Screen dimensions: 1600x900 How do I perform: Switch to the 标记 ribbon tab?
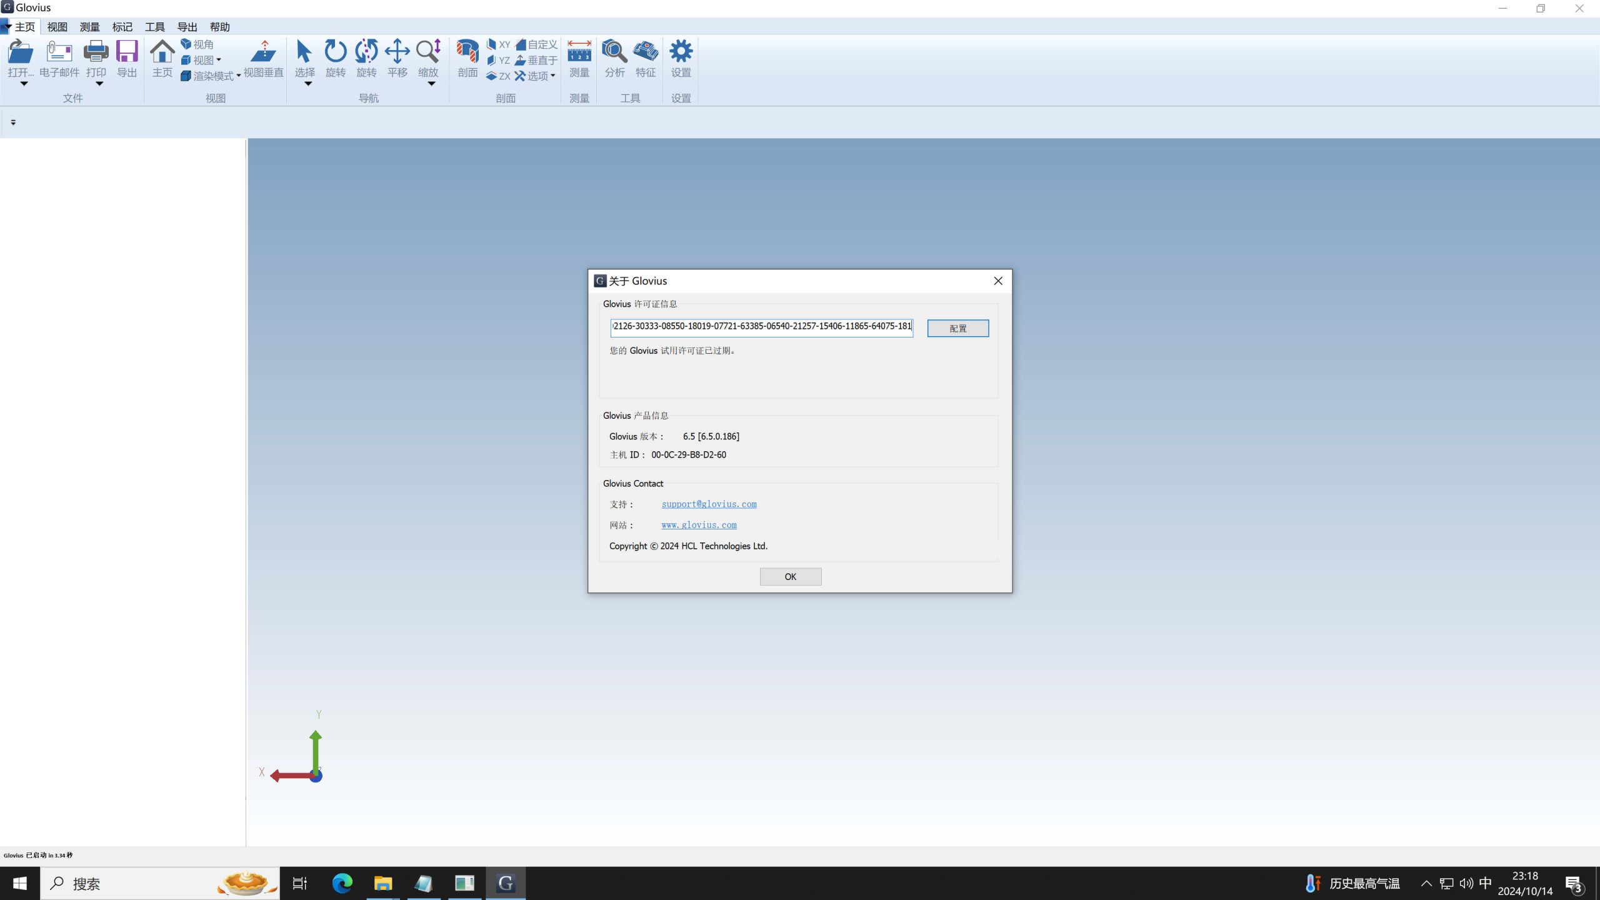[x=122, y=27]
